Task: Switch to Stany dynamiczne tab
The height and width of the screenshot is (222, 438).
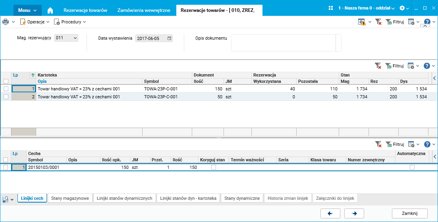Action: pyautogui.click(x=242, y=198)
